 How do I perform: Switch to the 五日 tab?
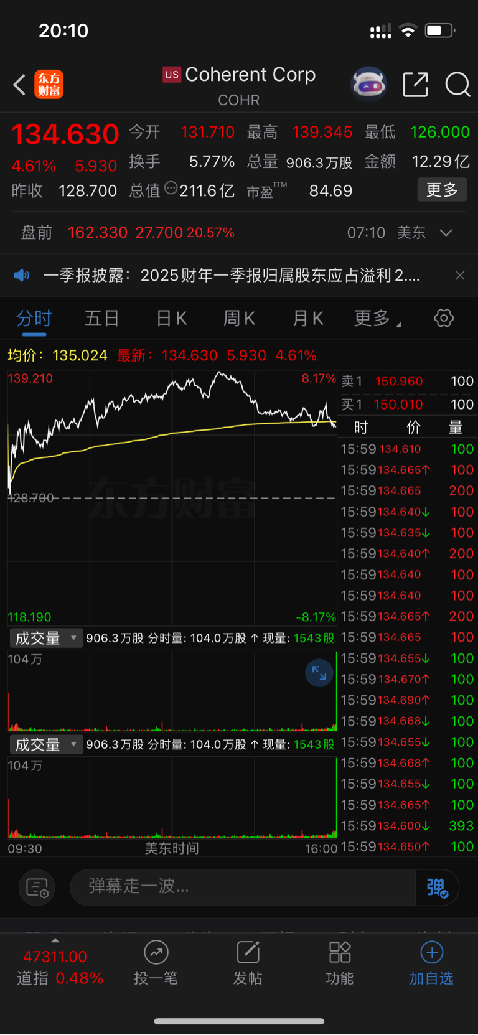101,319
